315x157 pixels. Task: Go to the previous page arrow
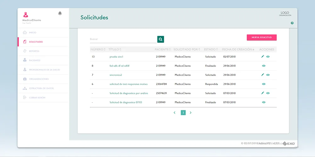tap(174, 113)
